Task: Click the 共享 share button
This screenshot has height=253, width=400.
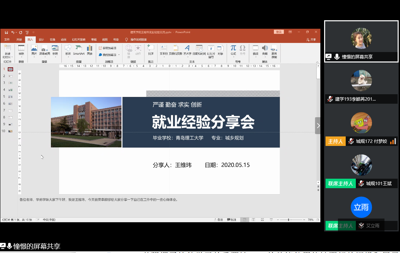Action: (311, 40)
